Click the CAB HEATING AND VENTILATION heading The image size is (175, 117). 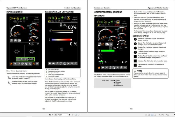[59, 12]
